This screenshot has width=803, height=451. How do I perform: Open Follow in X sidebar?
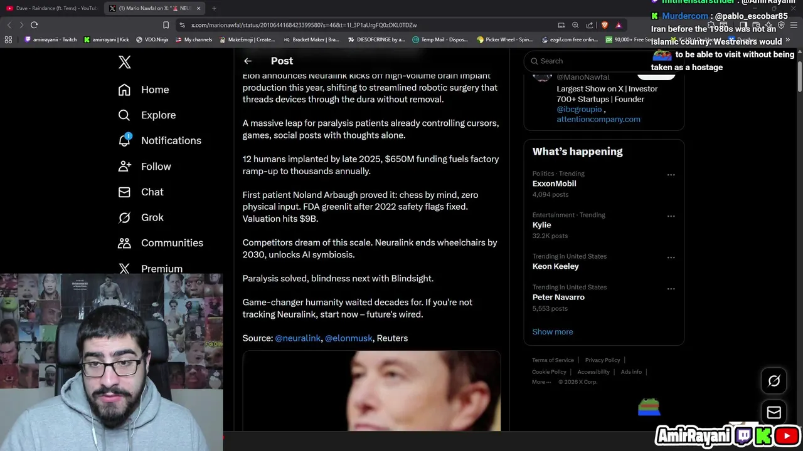[x=144, y=166]
